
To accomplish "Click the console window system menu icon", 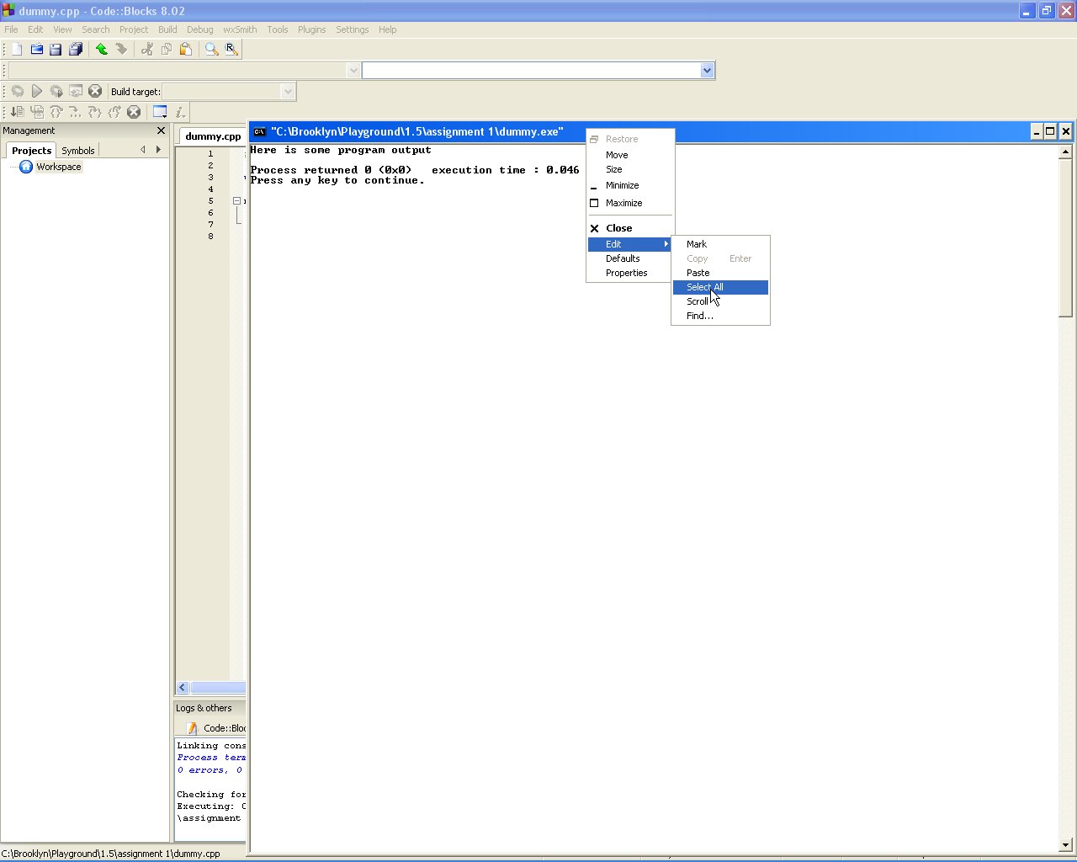I will point(260,131).
